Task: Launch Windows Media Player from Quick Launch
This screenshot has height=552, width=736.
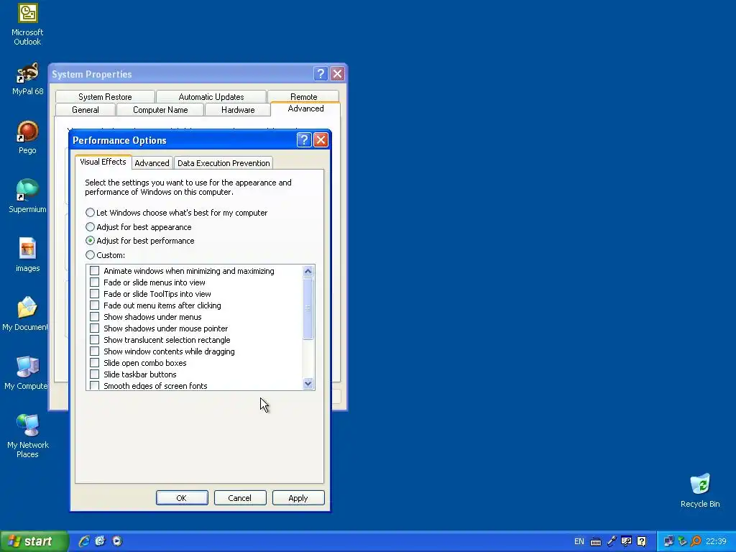Action: click(117, 541)
